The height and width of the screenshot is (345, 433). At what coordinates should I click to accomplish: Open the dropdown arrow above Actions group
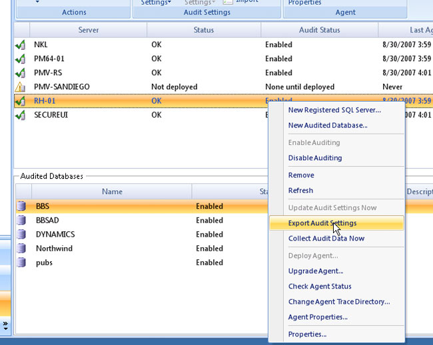(x=37, y=1)
